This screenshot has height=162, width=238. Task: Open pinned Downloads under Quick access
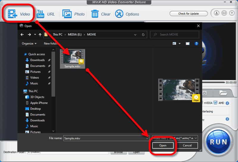(x=35, y=60)
